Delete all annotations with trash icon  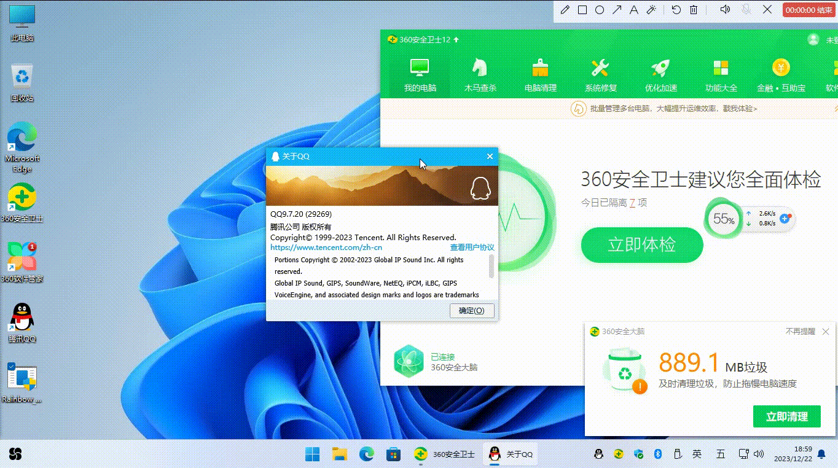(x=694, y=10)
